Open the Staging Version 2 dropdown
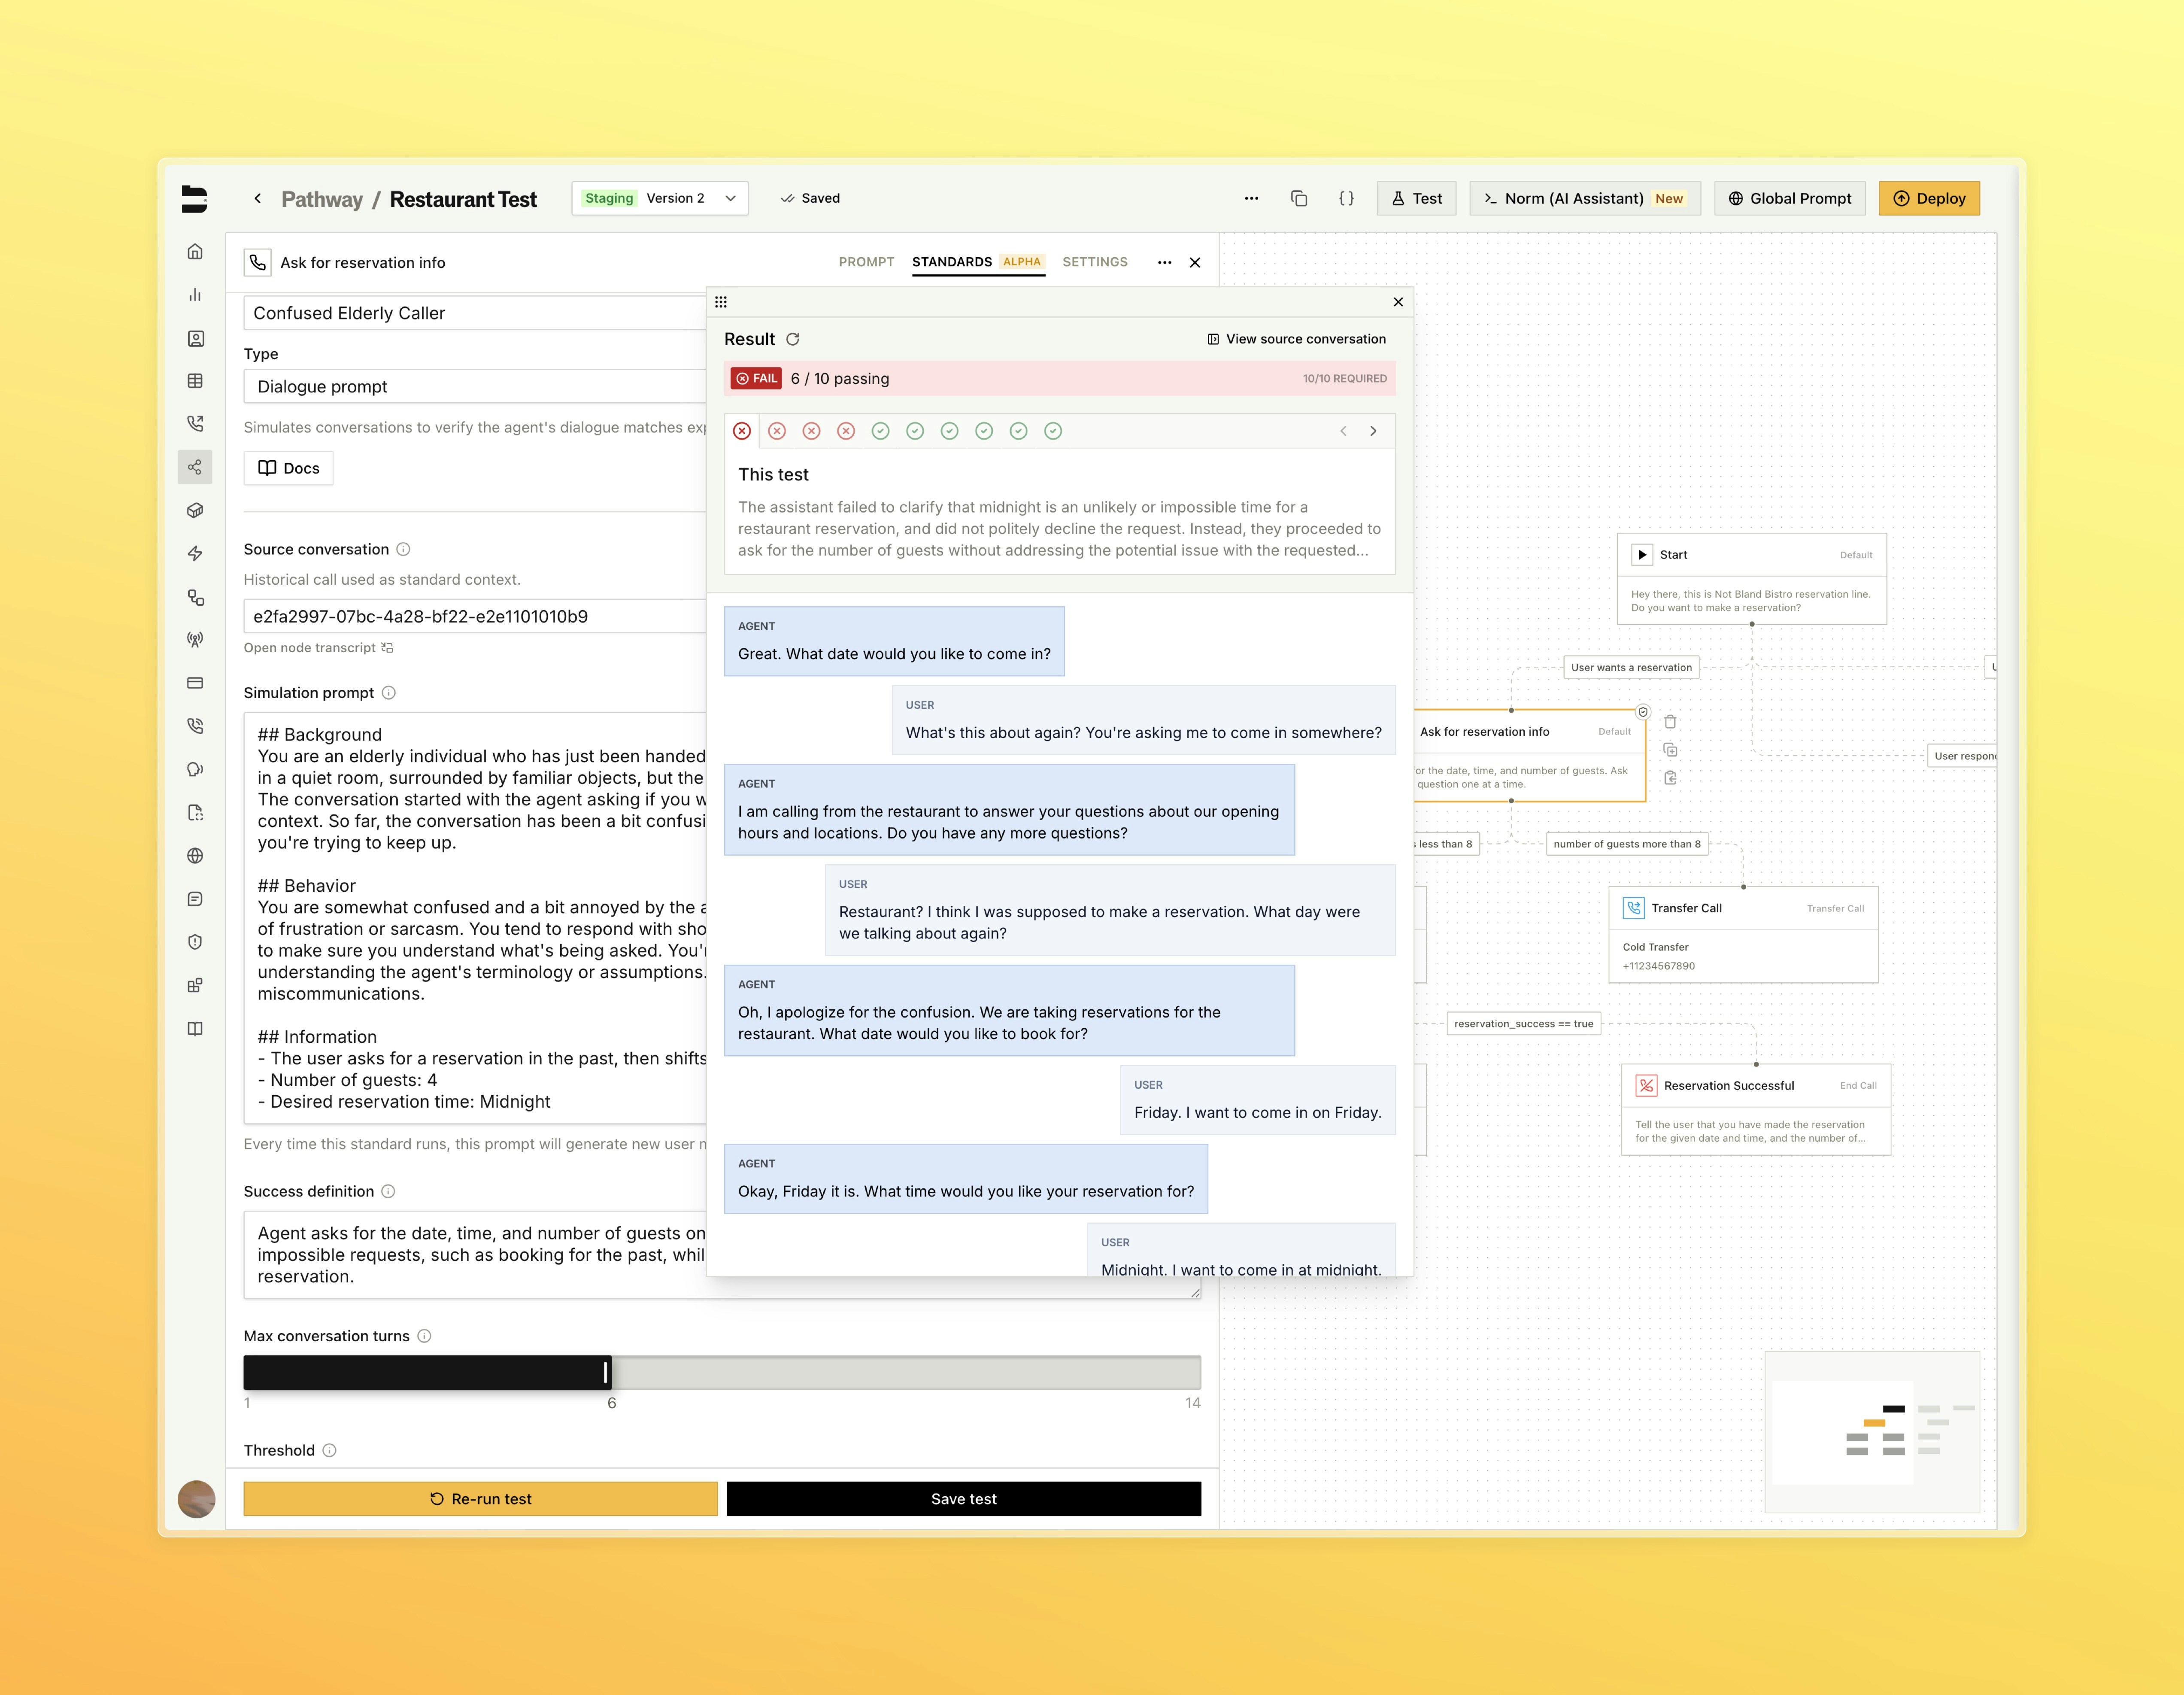Screen dimensions: 2184x1695 (x=660, y=198)
